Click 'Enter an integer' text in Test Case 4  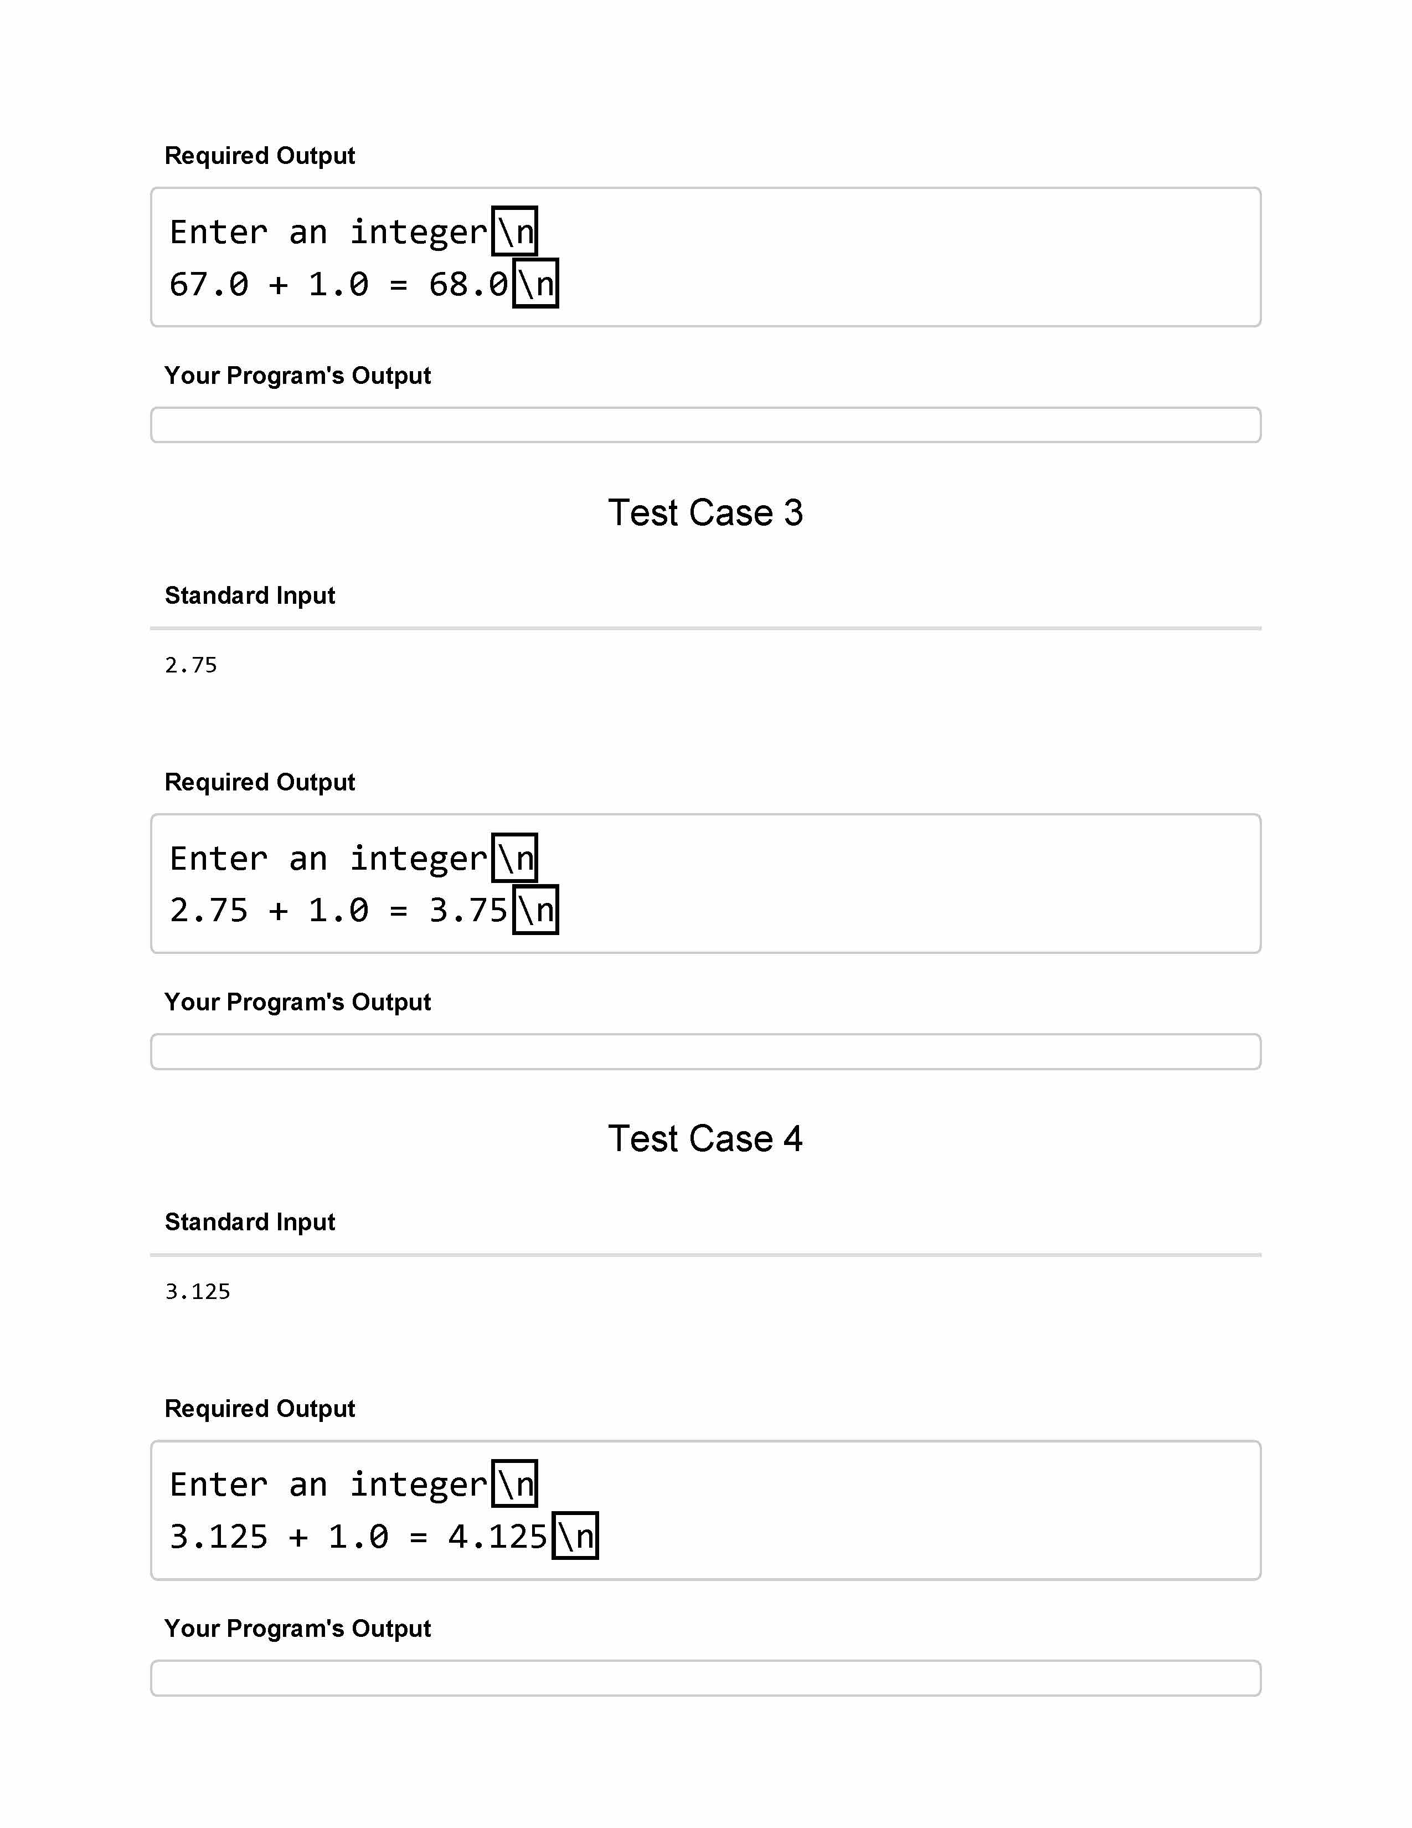[x=328, y=1485]
